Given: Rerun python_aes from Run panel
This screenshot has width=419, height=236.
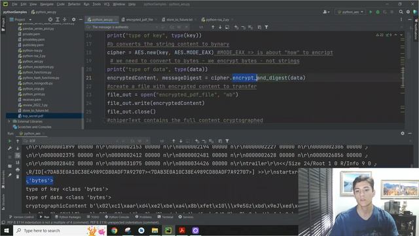Looking at the screenshot, I should [10, 141].
